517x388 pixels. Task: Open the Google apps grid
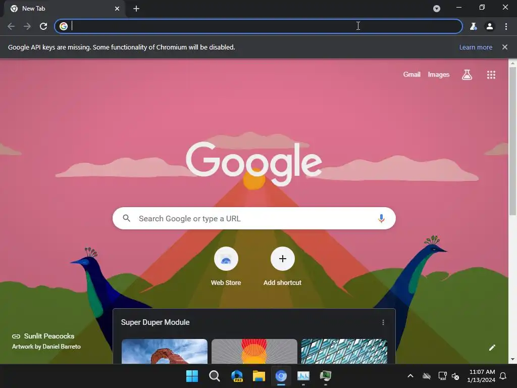coord(491,75)
